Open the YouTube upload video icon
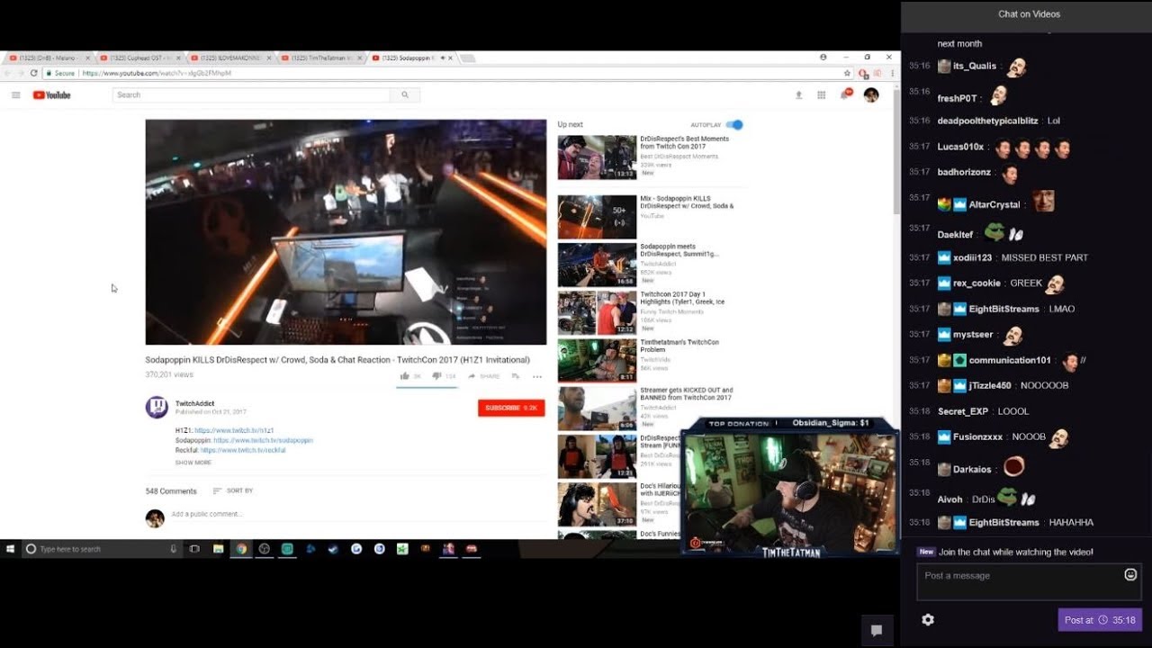This screenshot has height=648, width=1152. point(798,94)
